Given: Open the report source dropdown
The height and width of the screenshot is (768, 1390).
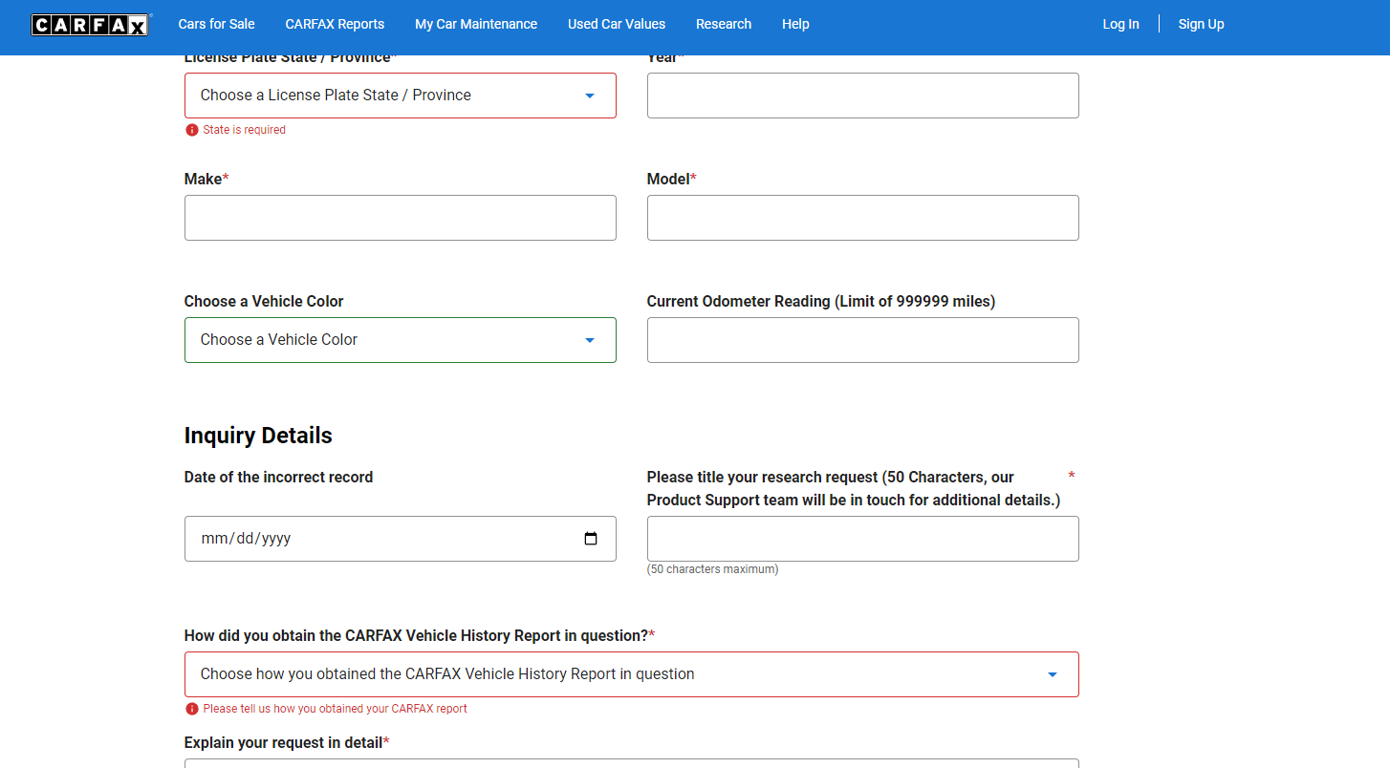Looking at the screenshot, I should pyautogui.click(x=631, y=674).
